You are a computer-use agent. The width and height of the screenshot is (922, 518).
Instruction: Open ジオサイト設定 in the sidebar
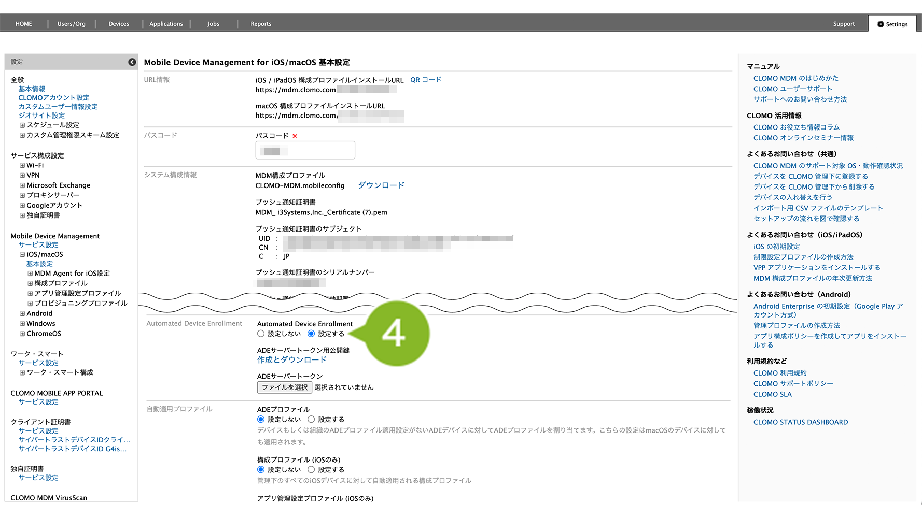(x=41, y=116)
